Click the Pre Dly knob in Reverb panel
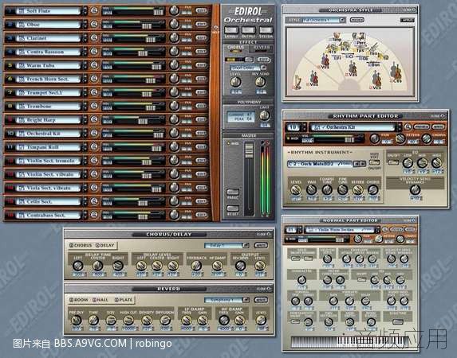Image resolution: width=457 pixels, height=358 pixels. [77, 320]
